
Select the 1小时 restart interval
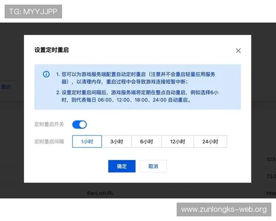coord(87,141)
